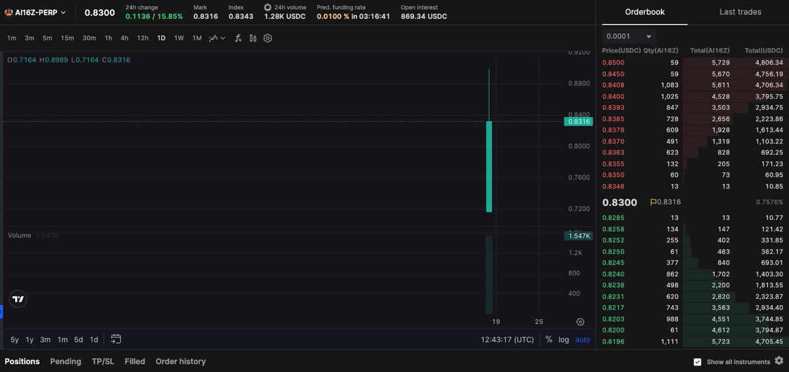
Task: Open the TP/SL tab
Action: click(103, 361)
